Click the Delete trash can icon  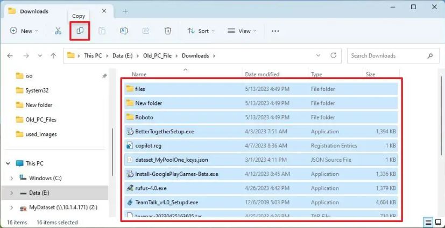[x=168, y=31]
